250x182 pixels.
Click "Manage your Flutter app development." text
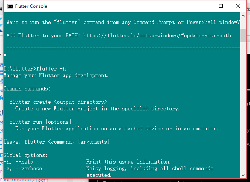56,75
